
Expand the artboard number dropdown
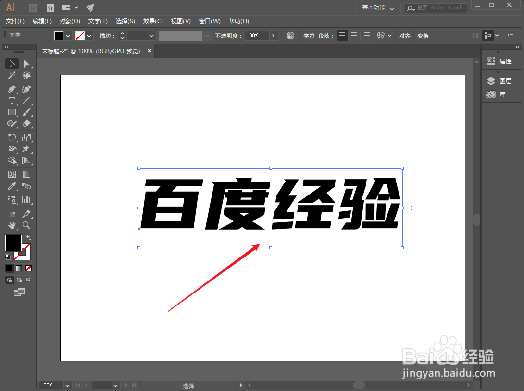point(115,385)
